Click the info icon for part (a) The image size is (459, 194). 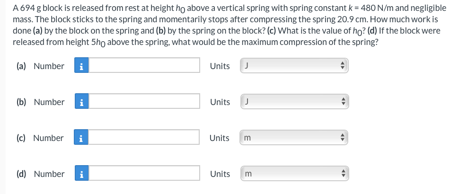[x=81, y=66]
